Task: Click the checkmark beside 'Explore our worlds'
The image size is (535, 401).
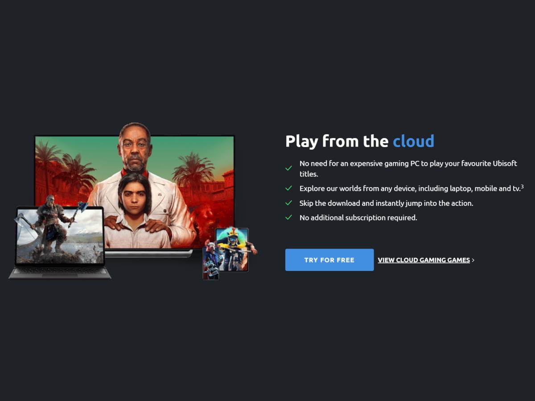Action: pos(289,188)
